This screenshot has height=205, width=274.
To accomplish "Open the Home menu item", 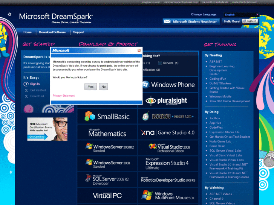I will click(28, 32).
